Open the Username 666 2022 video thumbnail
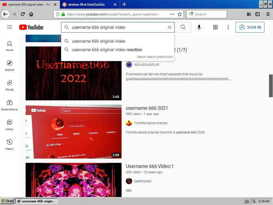273x205 pixels. pos(74,73)
